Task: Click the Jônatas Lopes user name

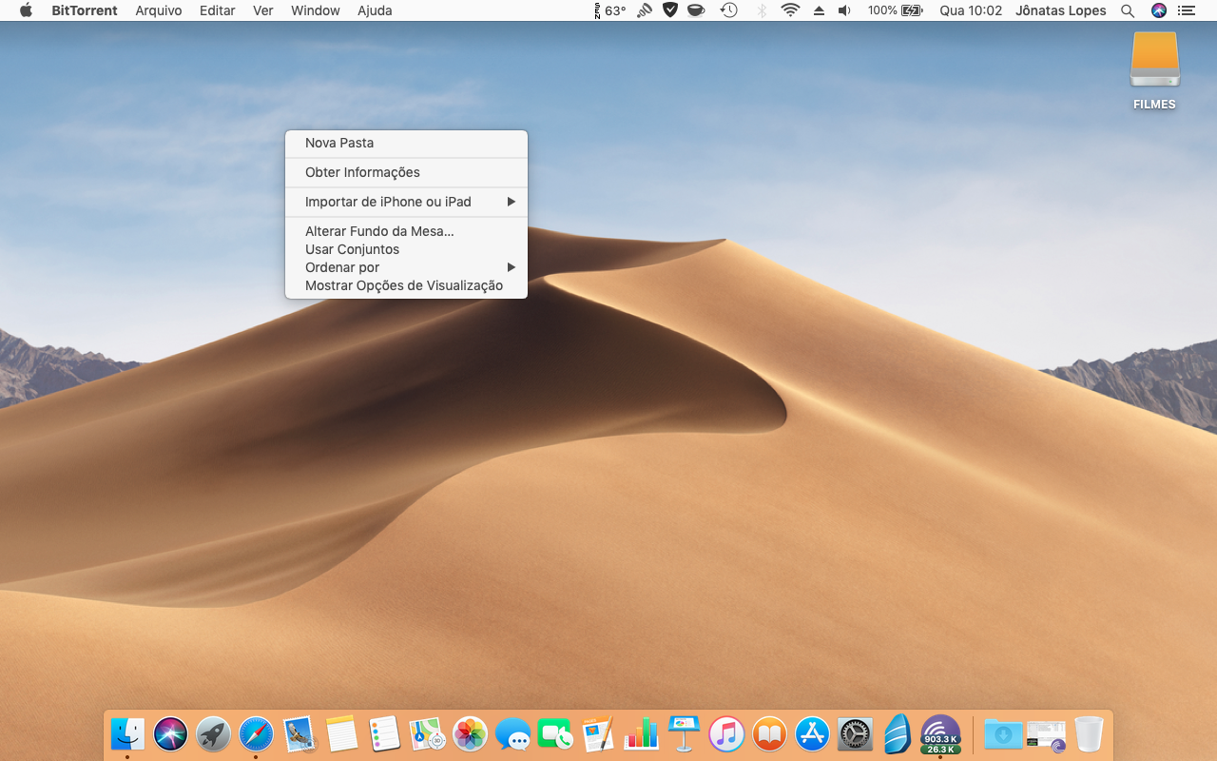Action: [1061, 10]
